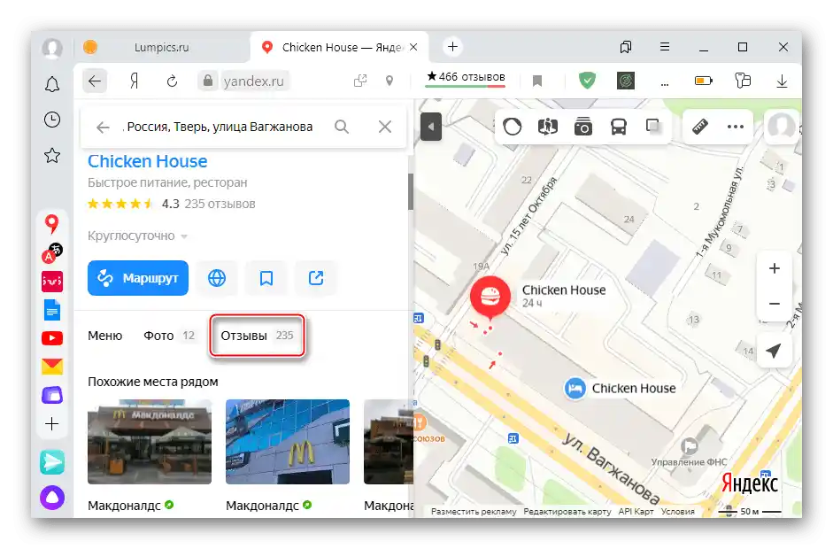Click the red Chicken House map marker
The image size is (833, 549).
(490, 298)
